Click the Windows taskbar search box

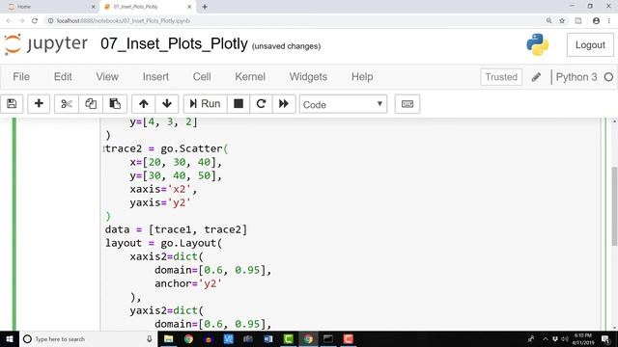(x=88, y=339)
